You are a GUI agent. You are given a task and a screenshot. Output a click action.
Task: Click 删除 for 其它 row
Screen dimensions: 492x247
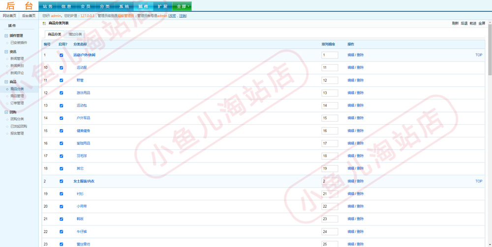(x=360, y=168)
